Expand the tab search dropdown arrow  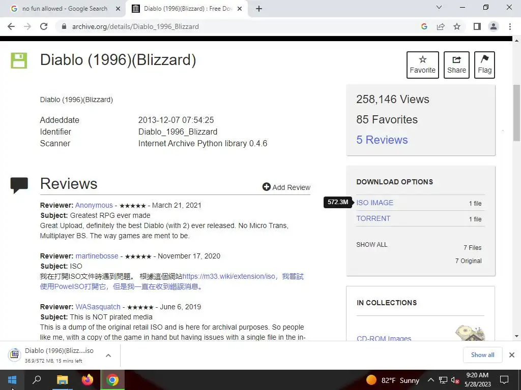[439, 7]
